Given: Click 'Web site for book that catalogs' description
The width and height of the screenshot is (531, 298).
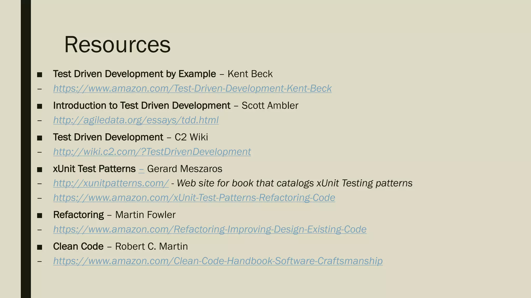Looking at the screenshot, I should point(295,183).
